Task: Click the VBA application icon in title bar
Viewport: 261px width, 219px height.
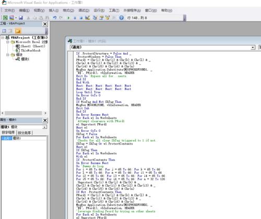Action: click(4, 3)
